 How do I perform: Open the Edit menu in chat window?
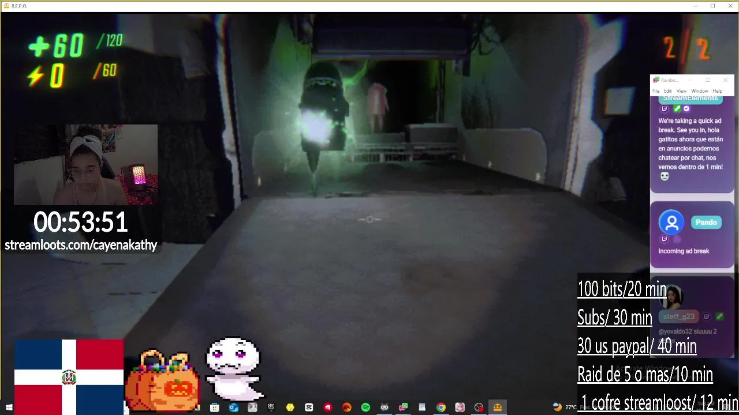tap(667, 91)
